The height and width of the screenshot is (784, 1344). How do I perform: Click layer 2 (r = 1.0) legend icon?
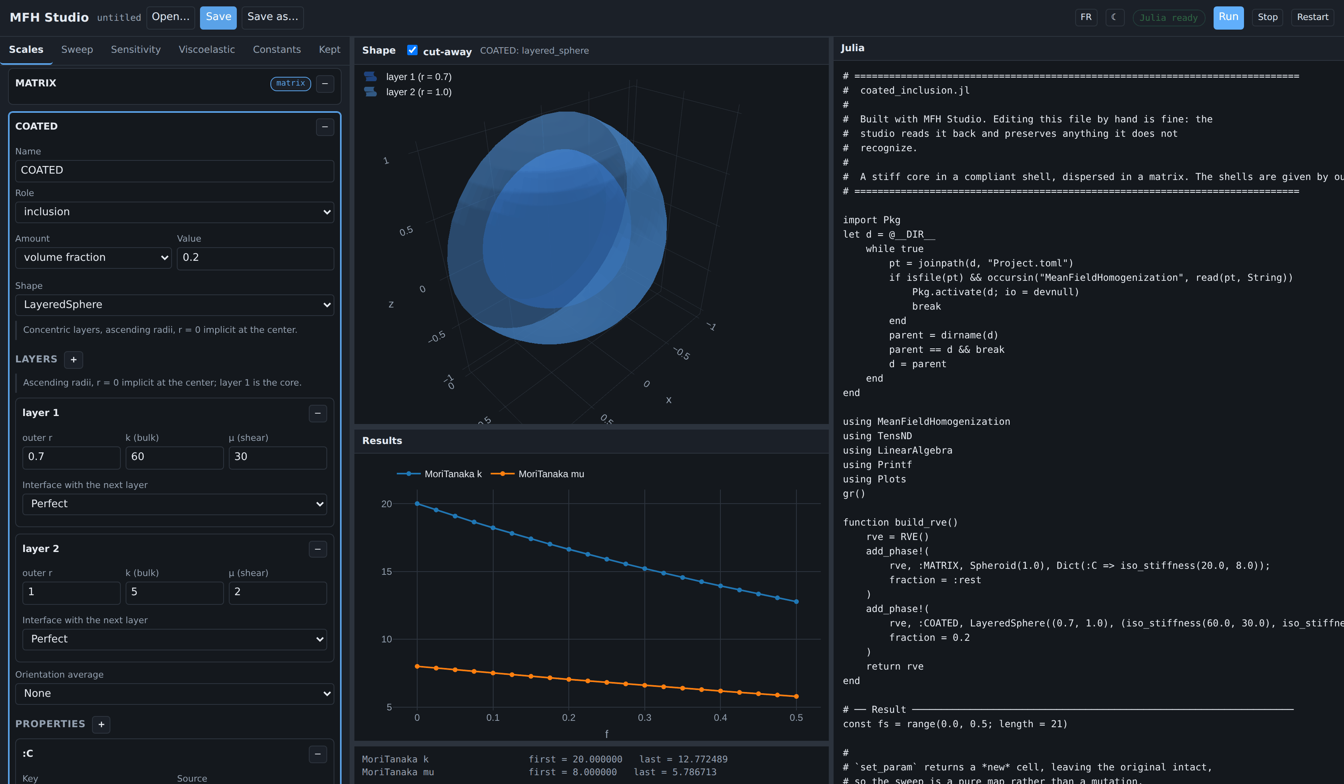pos(371,92)
